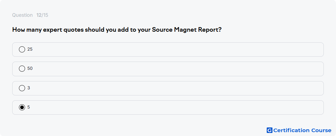Click the word Course in the footer

(321, 130)
